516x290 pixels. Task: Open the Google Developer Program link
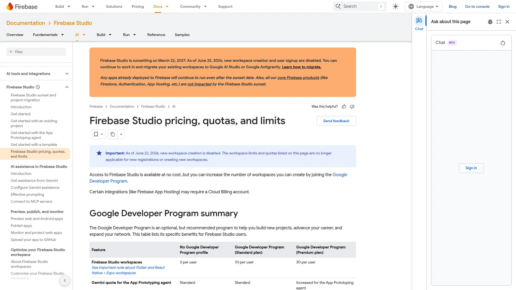[340, 175]
